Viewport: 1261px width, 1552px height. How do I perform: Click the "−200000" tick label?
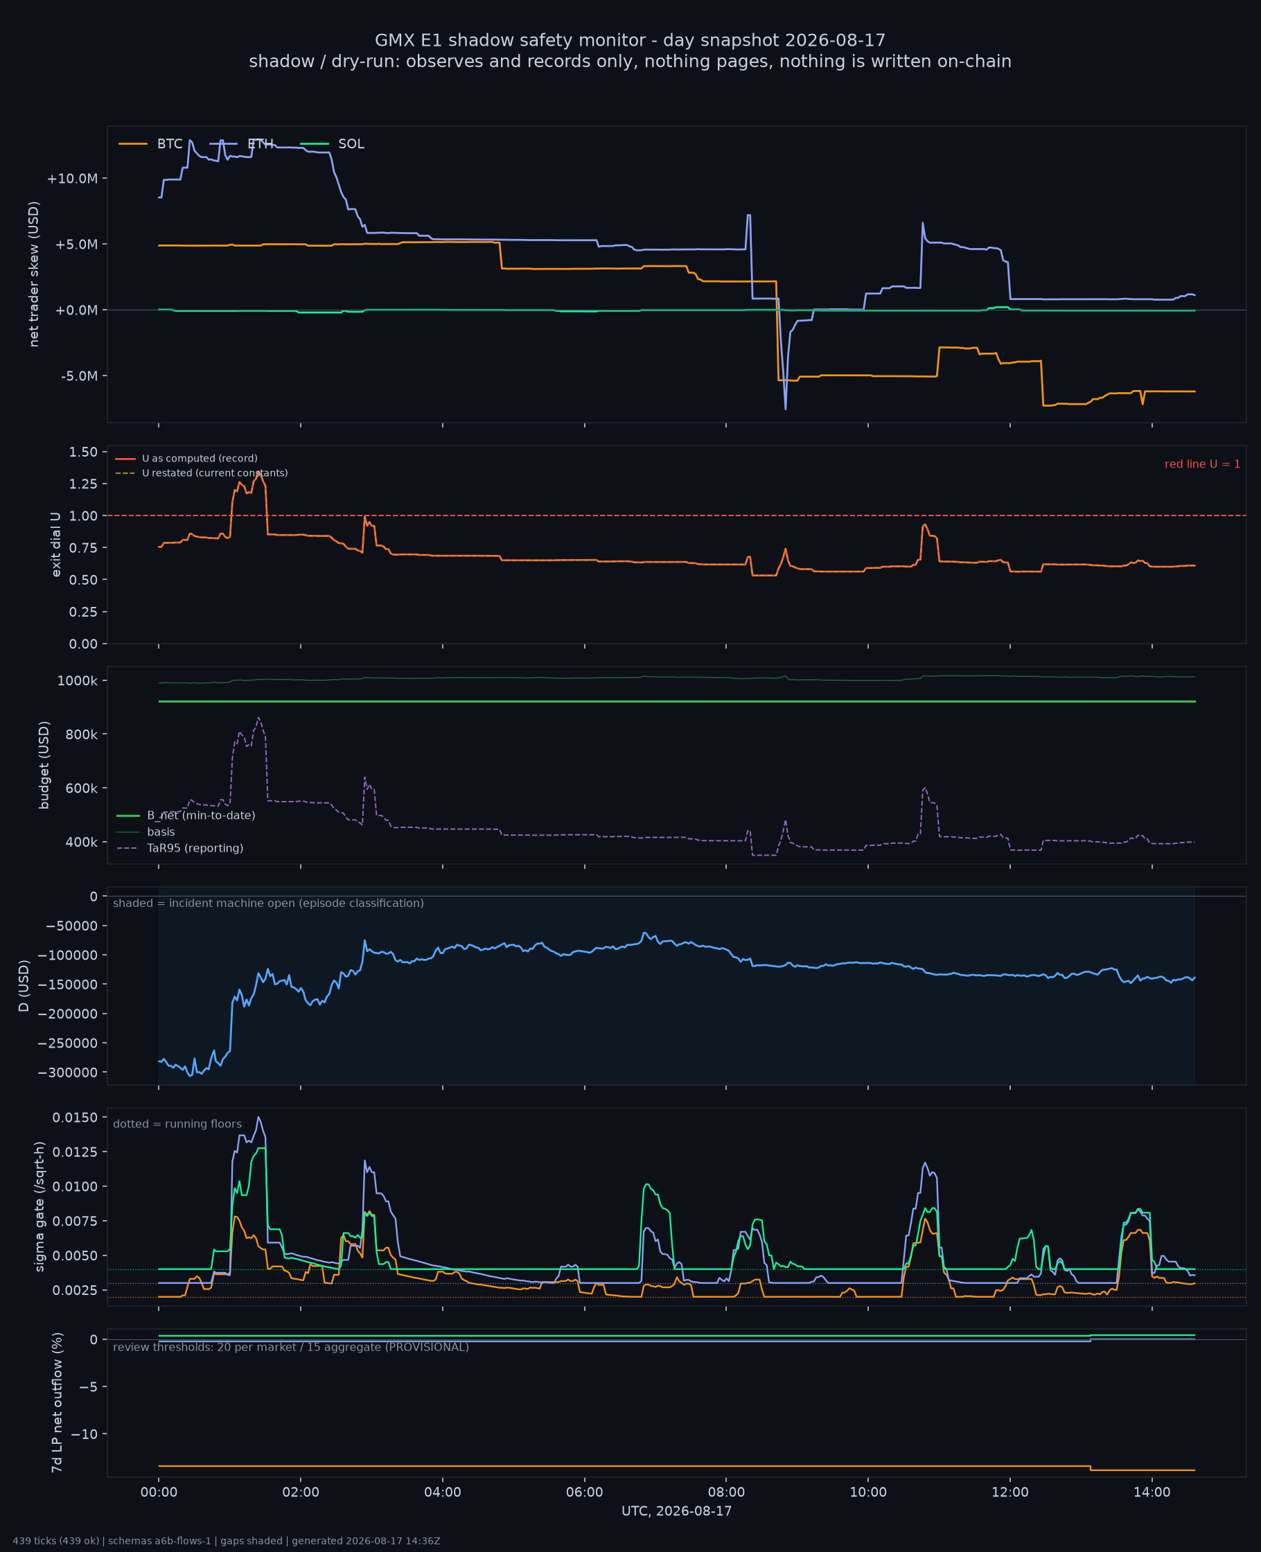[x=69, y=1014]
